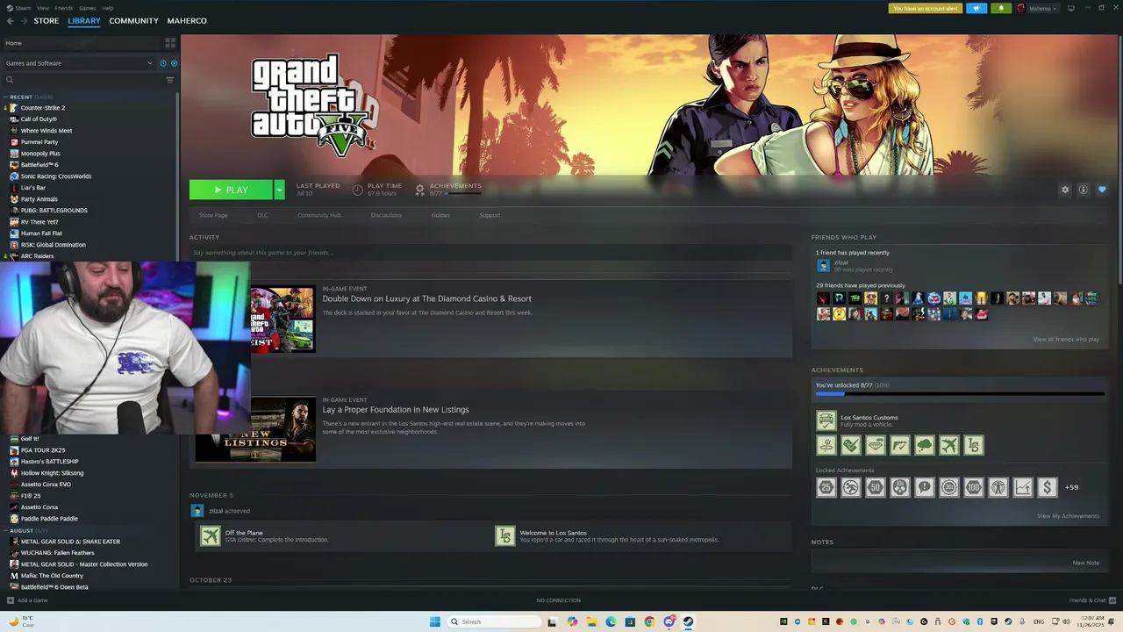Open the Games and Software dropdown
The image size is (1123, 632).
tap(79, 63)
